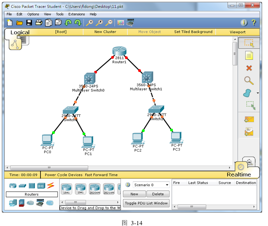Select the Delete tool red X
This screenshot has width=268, height=226.
click(x=249, y=68)
